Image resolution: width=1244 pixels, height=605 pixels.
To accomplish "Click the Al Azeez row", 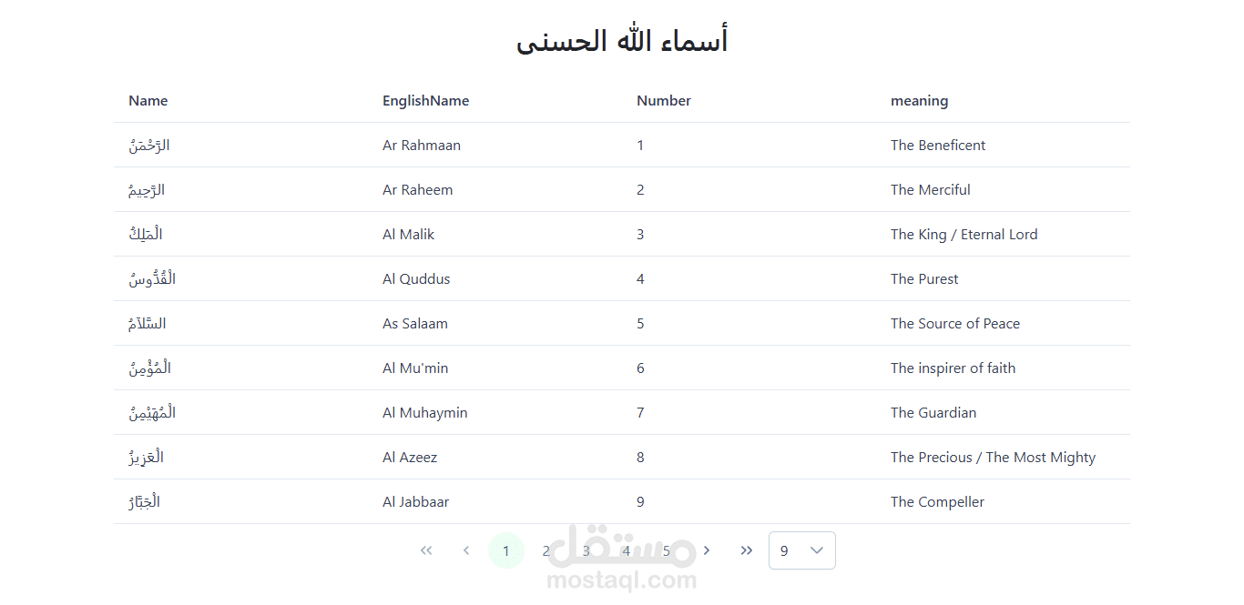I will [x=622, y=458].
